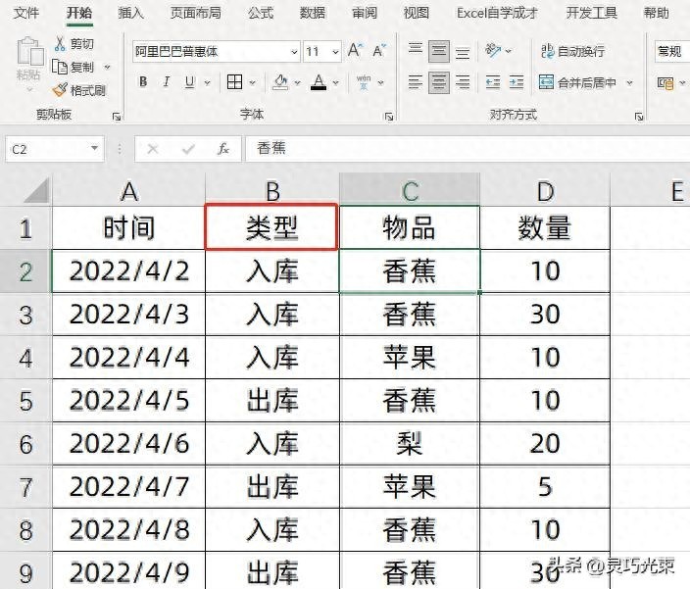The height and width of the screenshot is (589, 690).
Task: Select the 类型 header cell
Action: pos(271,227)
